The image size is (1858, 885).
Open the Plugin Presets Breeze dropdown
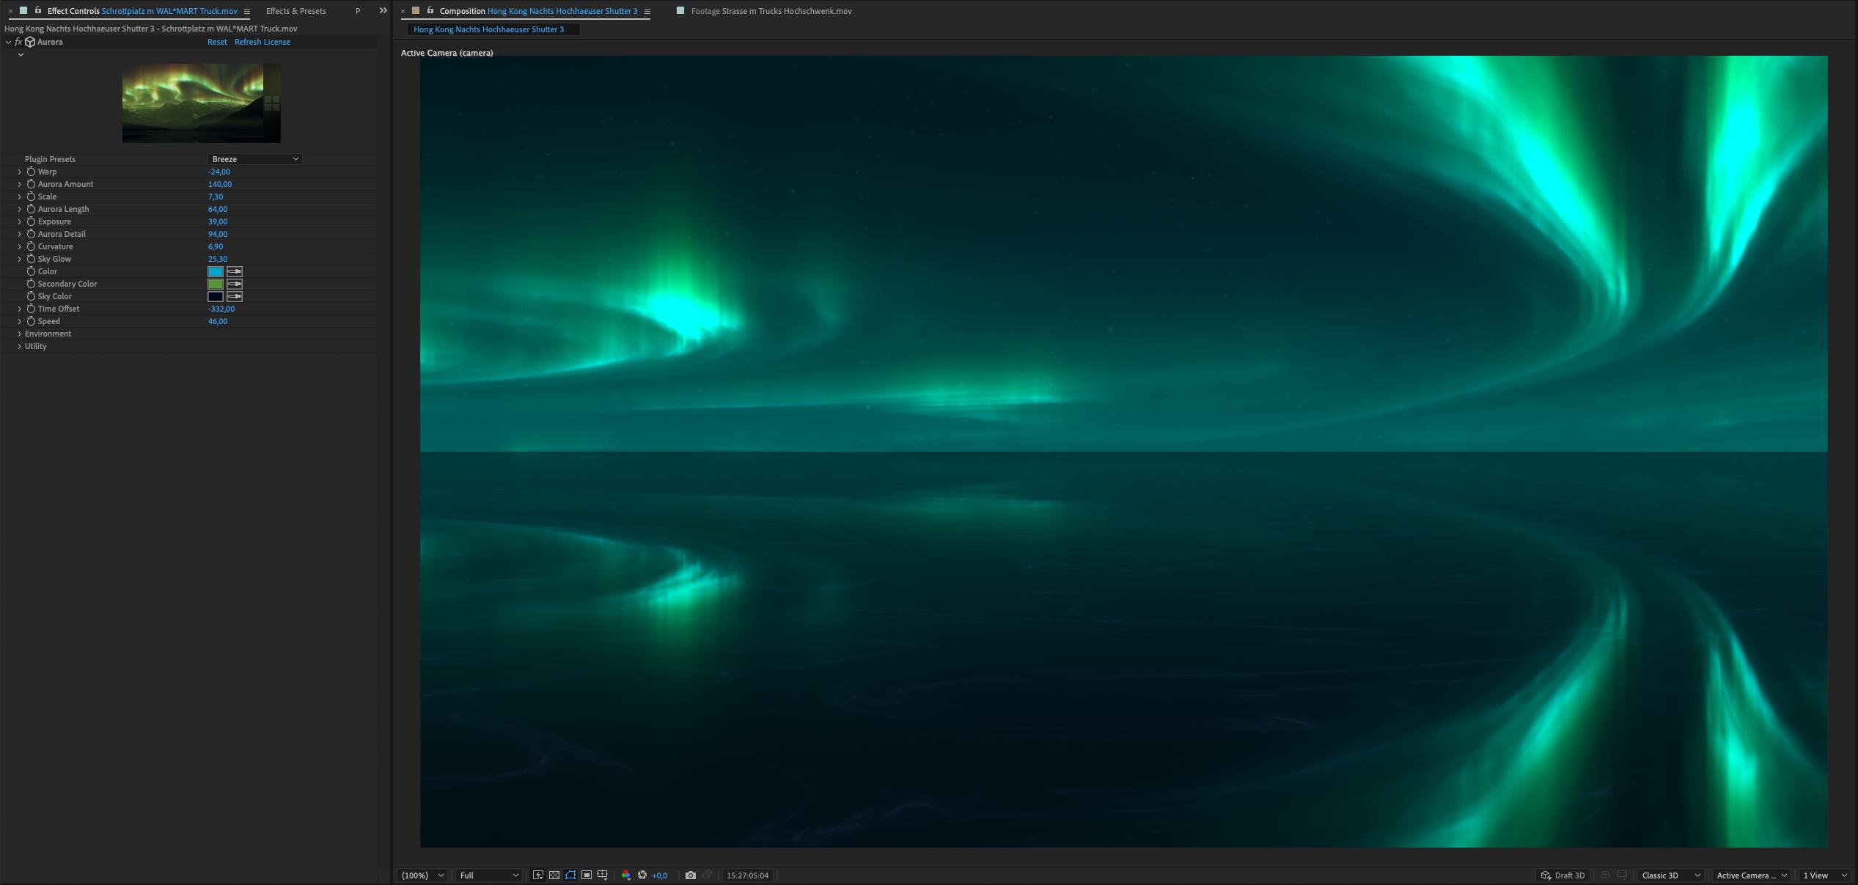pyautogui.click(x=254, y=159)
